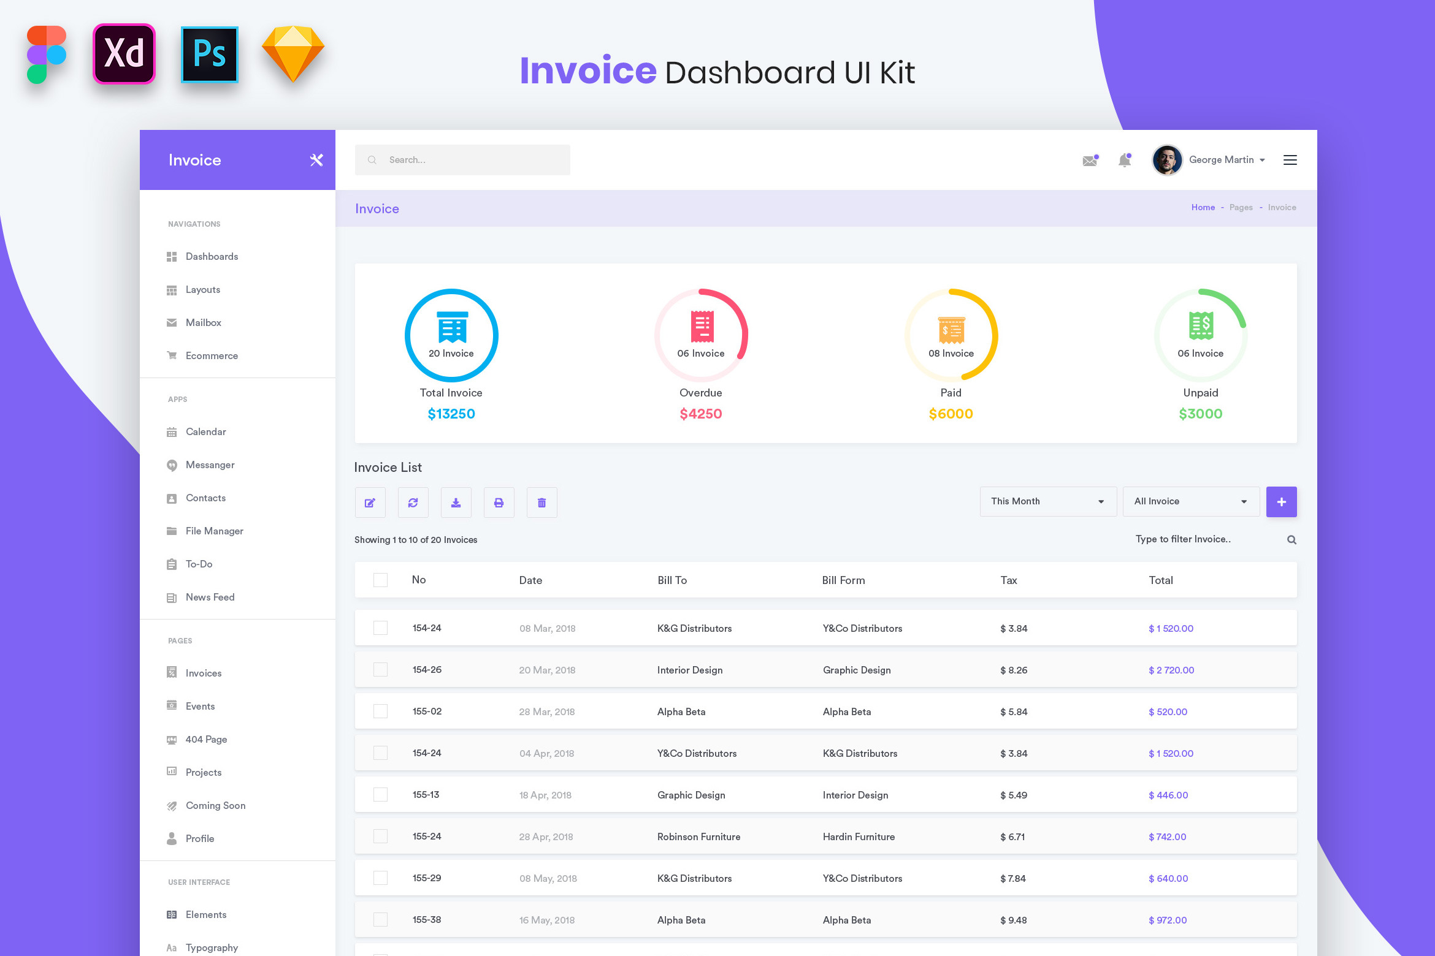Click the download invoices icon
This screenshot has height=956, width=1435.
click(x=456, y=503)
